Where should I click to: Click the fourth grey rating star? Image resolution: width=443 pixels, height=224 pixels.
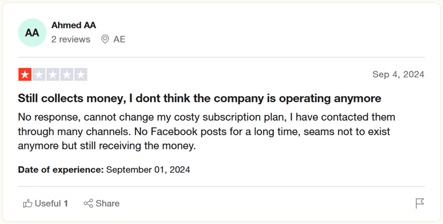[66, 74]
